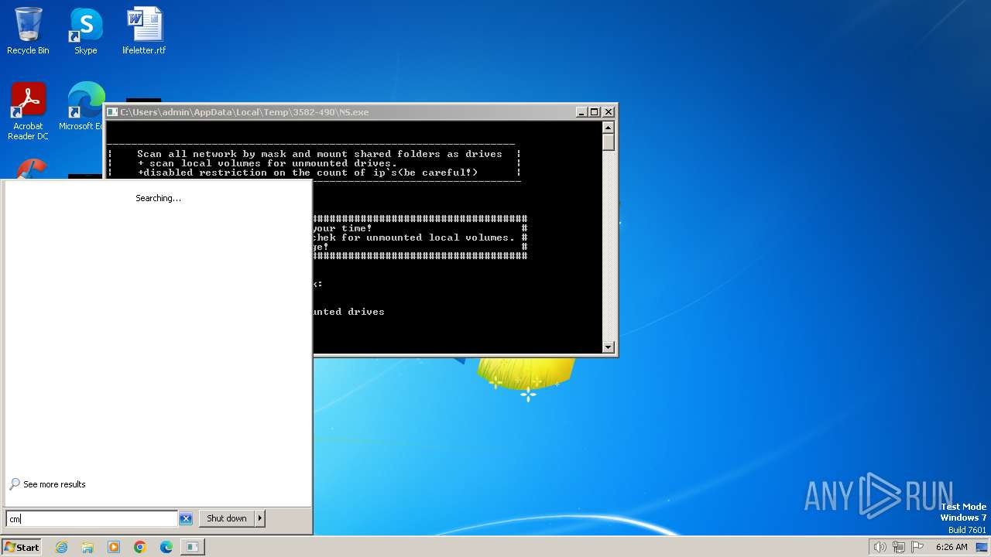
Task: Click the Start button
Action: (22, 547)
